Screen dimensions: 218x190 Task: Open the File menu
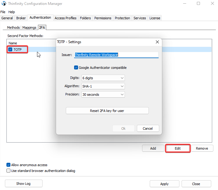pos(3,12)
